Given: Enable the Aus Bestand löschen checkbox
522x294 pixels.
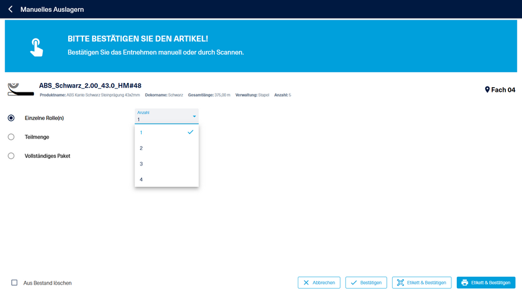Looking at the screenshot, I should (x=15, y=283).
